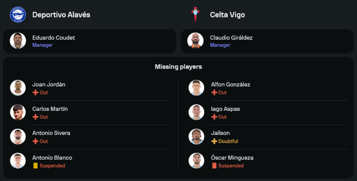This screenshot has width=357, height=181.
Task: Click the yellow doubtful cross under Jailson
Action: pyautogui.click(x=214, y=141)
